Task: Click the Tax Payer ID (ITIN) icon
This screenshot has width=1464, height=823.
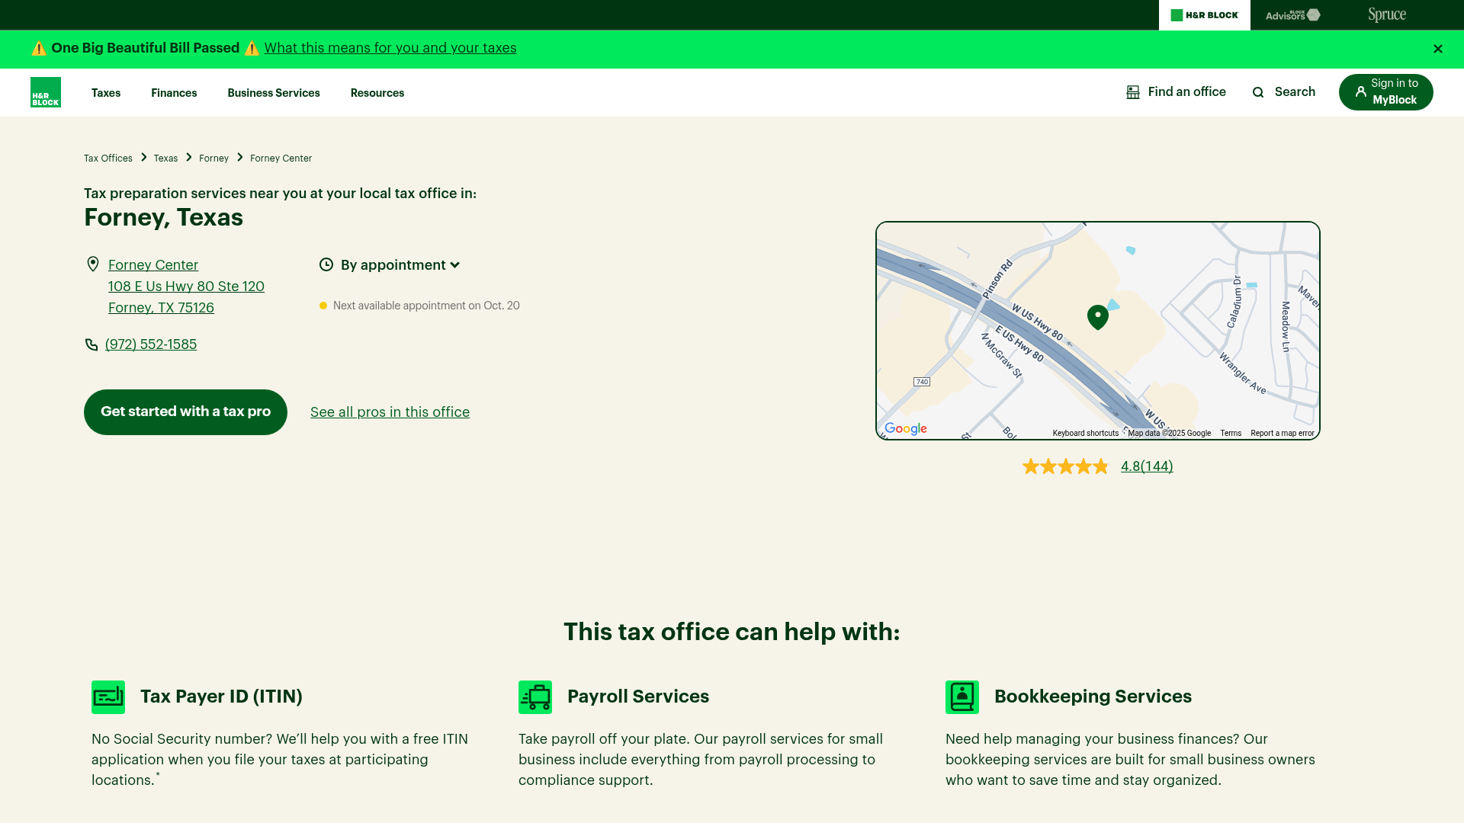Action: tap(108, 697)
